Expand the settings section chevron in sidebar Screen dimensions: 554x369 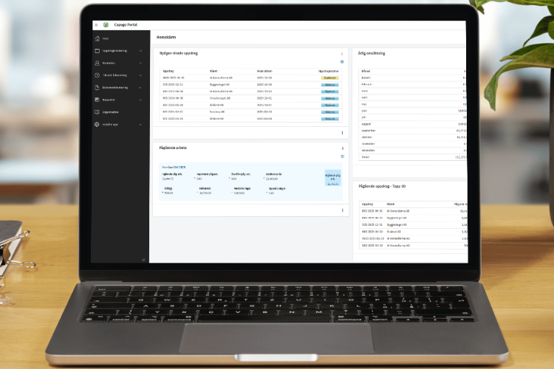tap(140, 125)
